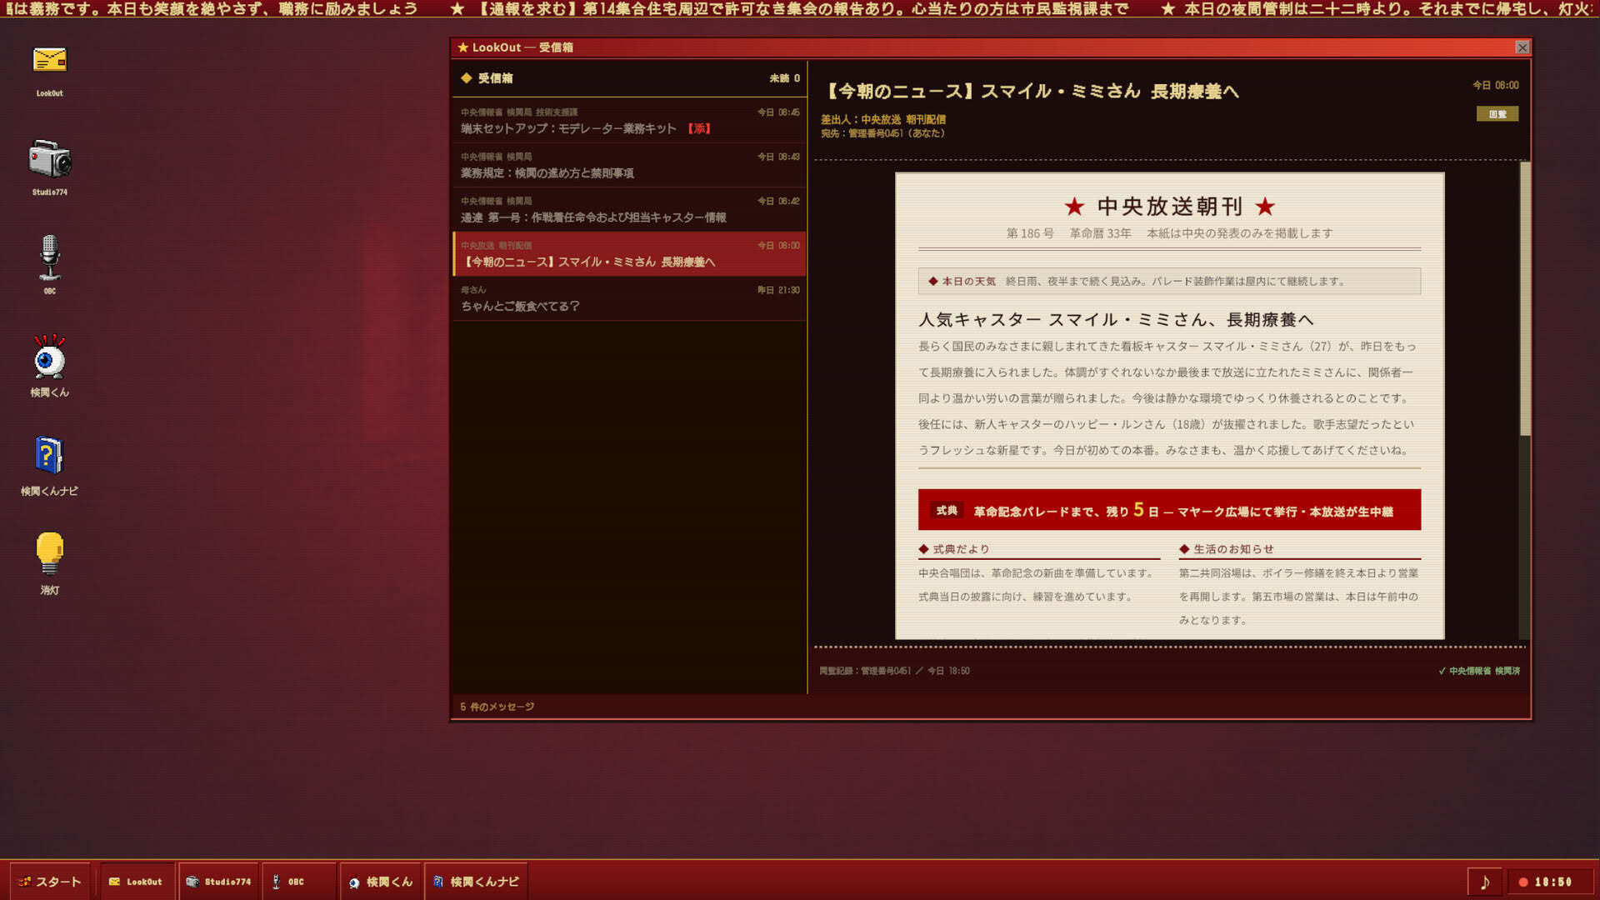Close the LookOut window
The width and height of the screenshot is (1600, 900).
tap(1522, 47)
